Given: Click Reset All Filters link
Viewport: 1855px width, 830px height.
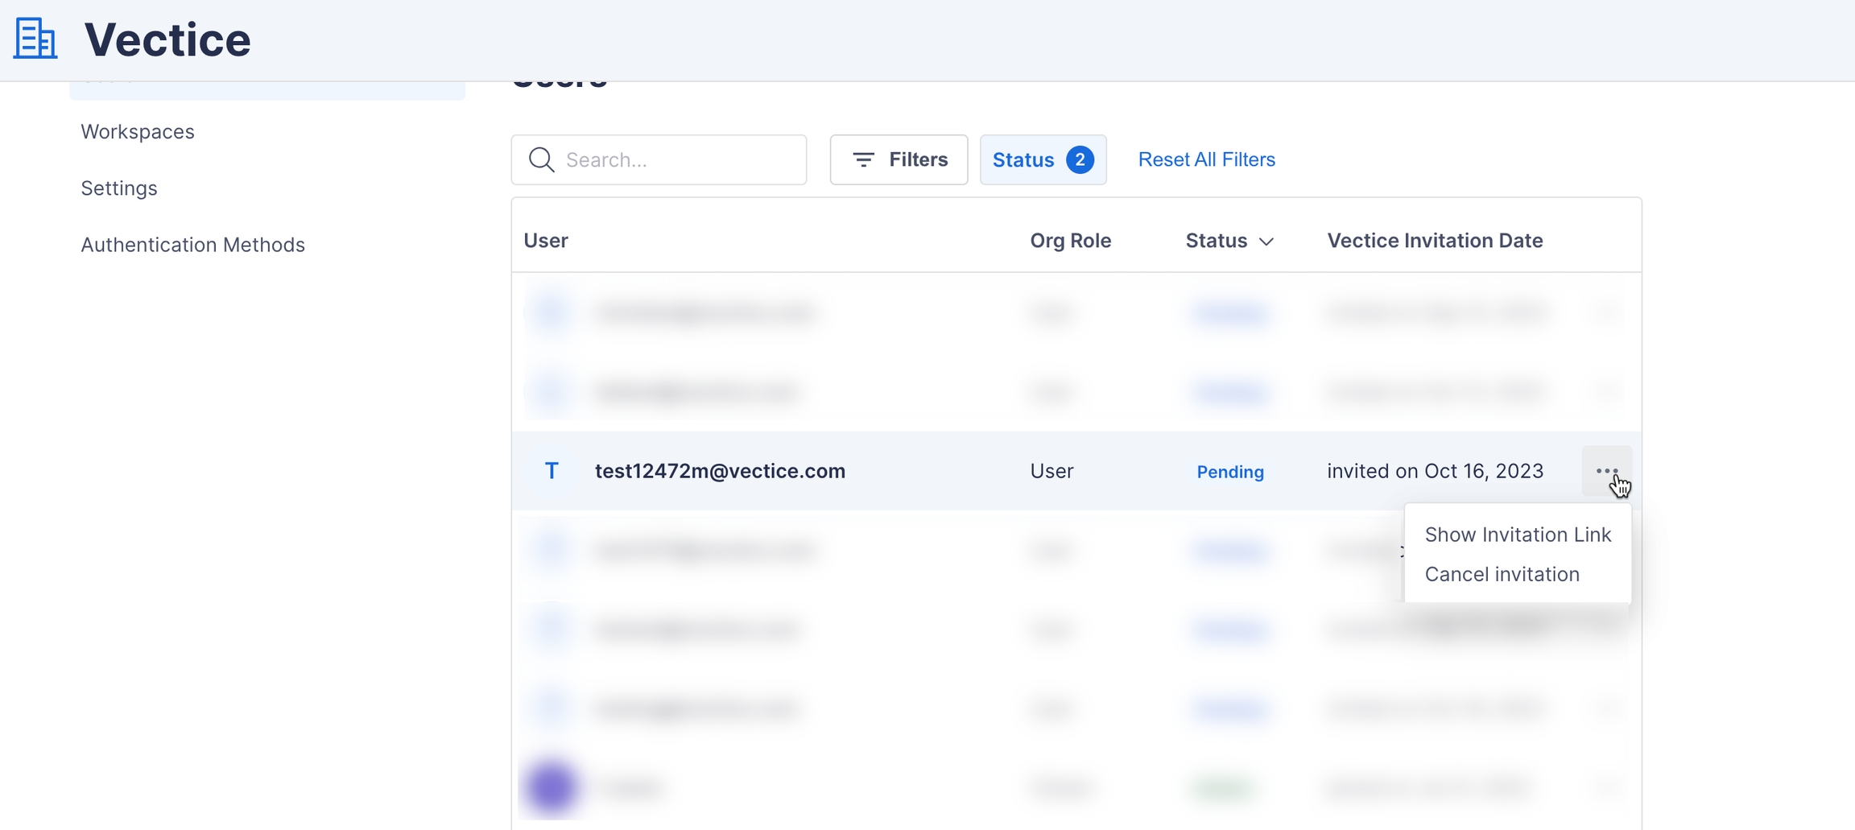Looking at the screenshot, I should click(x=1206, y=159).
